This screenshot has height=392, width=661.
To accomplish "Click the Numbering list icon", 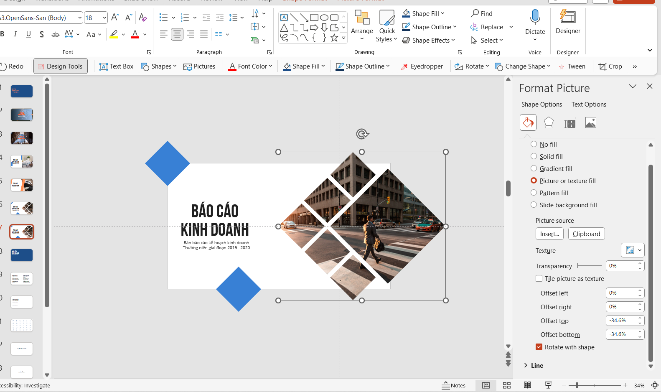I will (185, 18).
